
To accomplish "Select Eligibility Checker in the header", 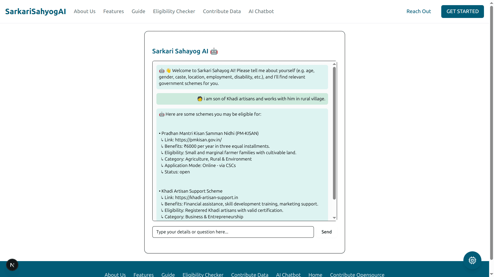I will [x=174, y=12].
